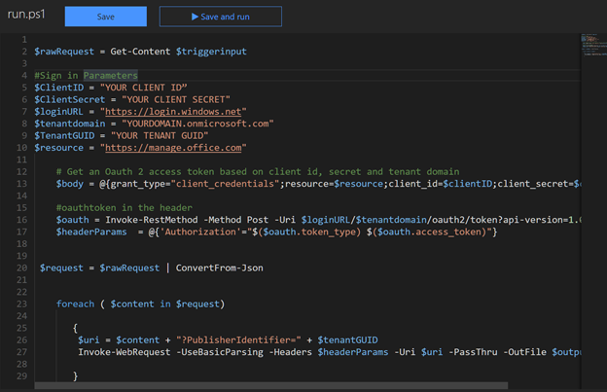Click the code minimap preview
Image resolution: width=607 pixels, height=392 pixels.
(x=593, y=45)
